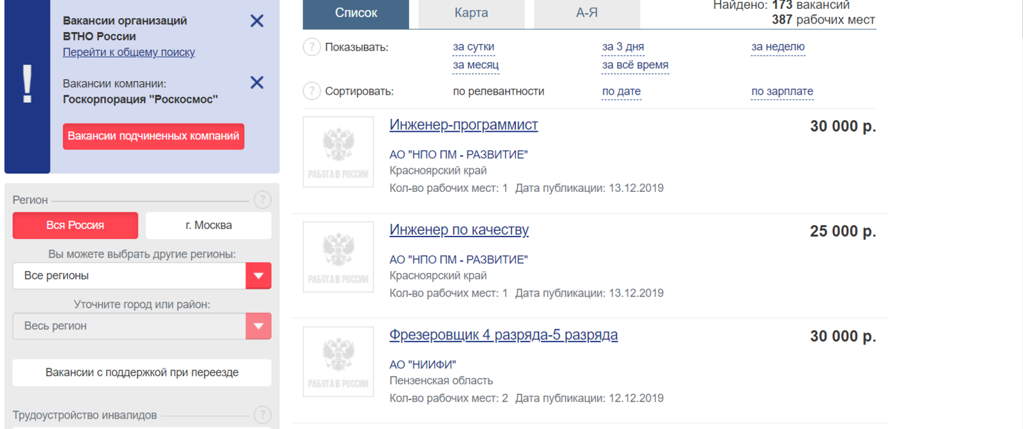This screenshot has width=1023, height=429.
Task: Toggle Вакансии с поддержкой при переезде
Action: click(142, 373)
